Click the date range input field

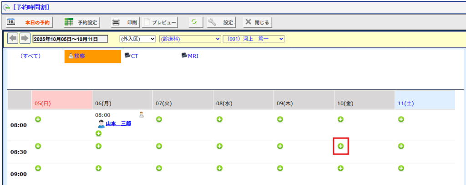pyautogui.click(x=70, y=39)
